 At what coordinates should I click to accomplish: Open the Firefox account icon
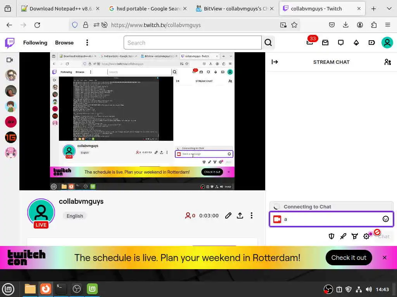click(x=360, y=25)
